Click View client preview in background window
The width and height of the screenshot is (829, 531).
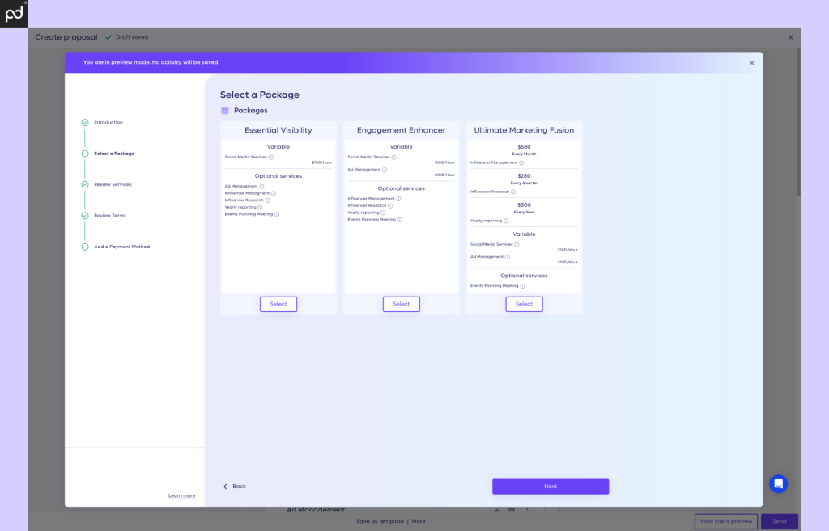point(726,521)
